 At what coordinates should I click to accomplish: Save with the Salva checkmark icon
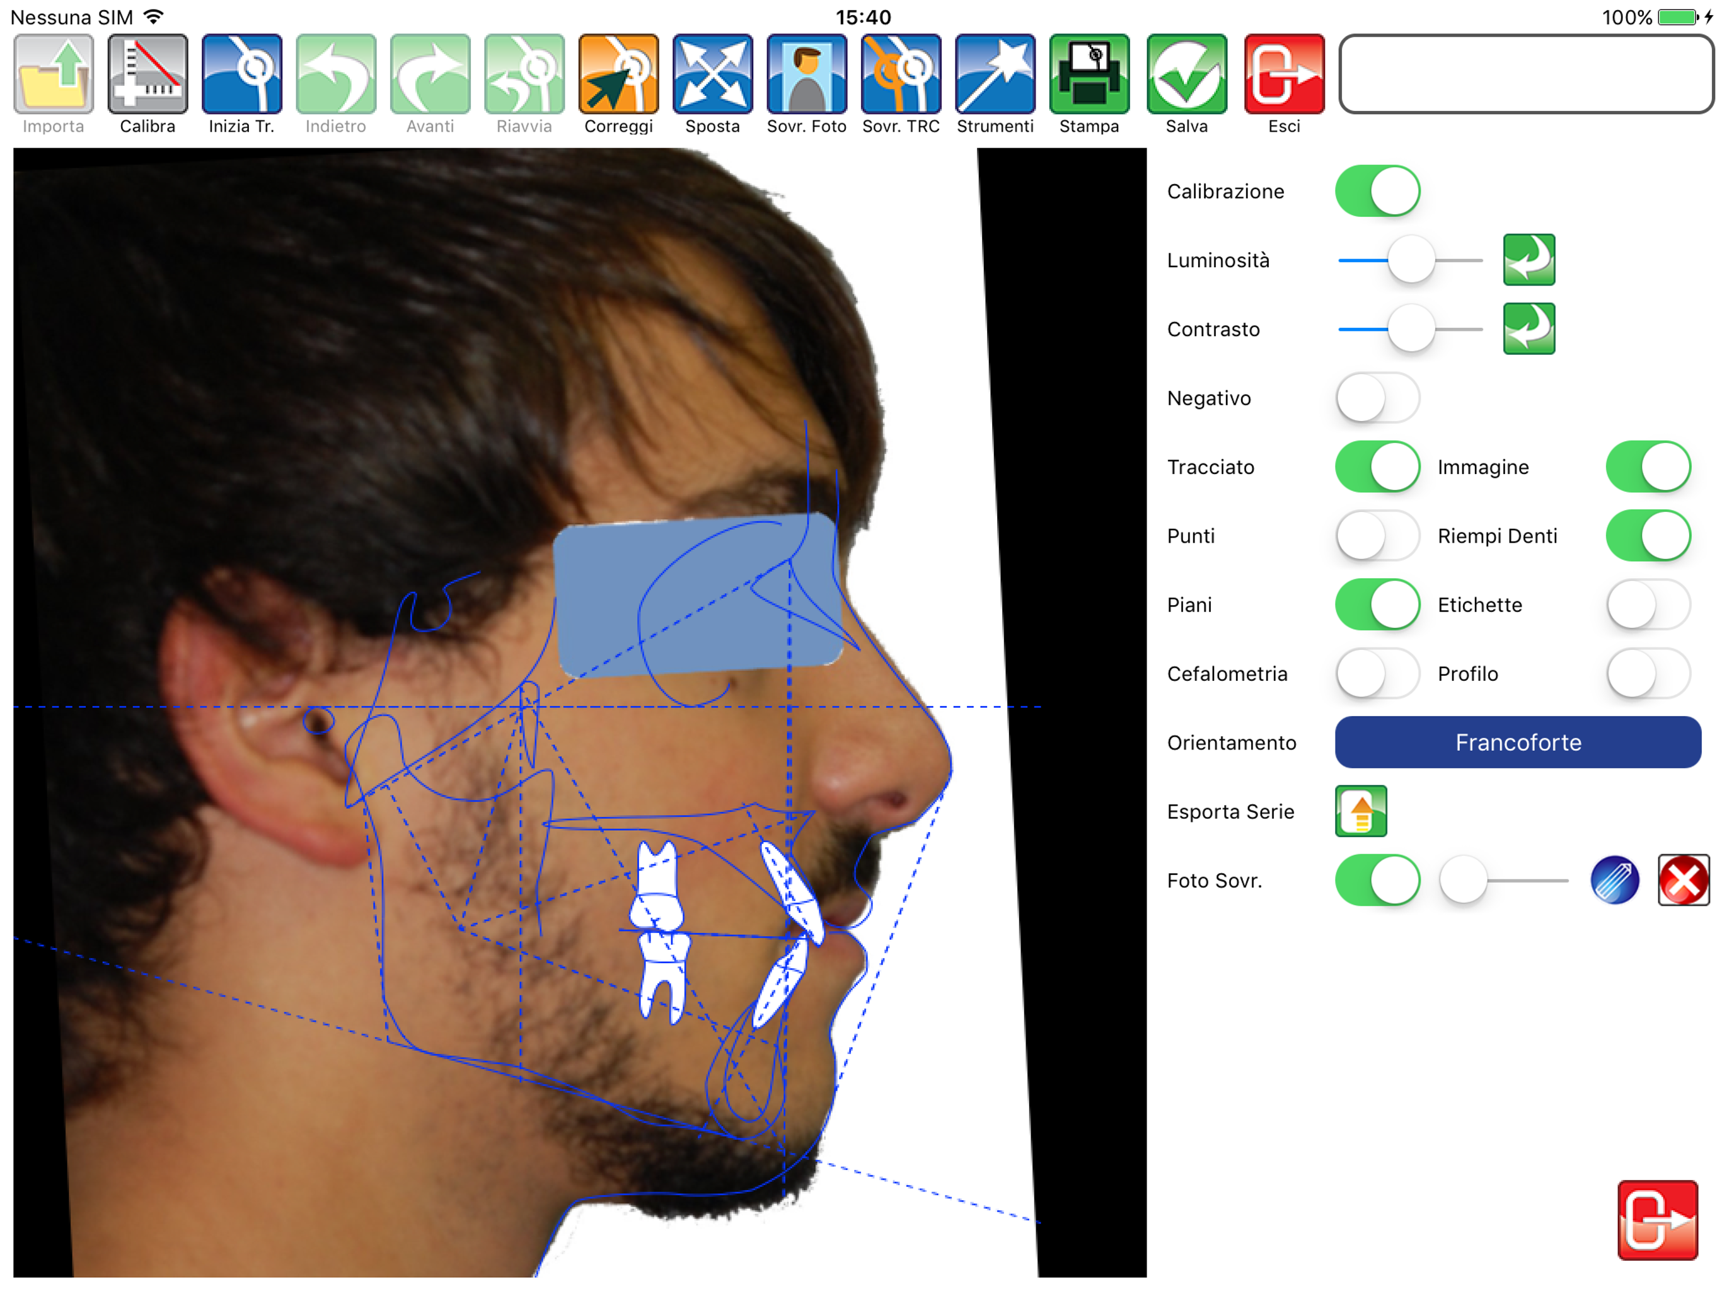[x=1186, y=75]
